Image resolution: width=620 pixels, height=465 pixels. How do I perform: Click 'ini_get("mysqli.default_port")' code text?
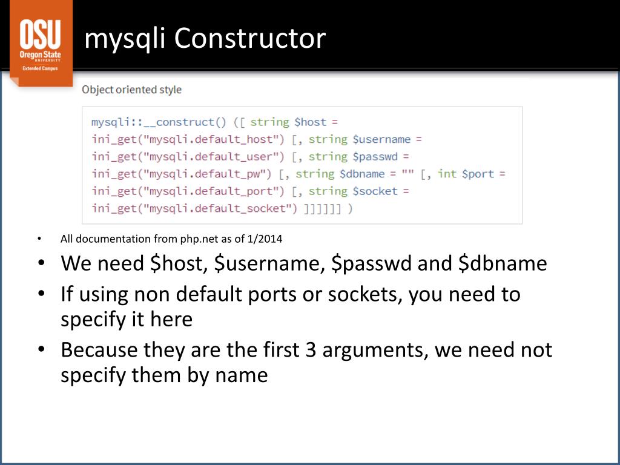point(188,191)
